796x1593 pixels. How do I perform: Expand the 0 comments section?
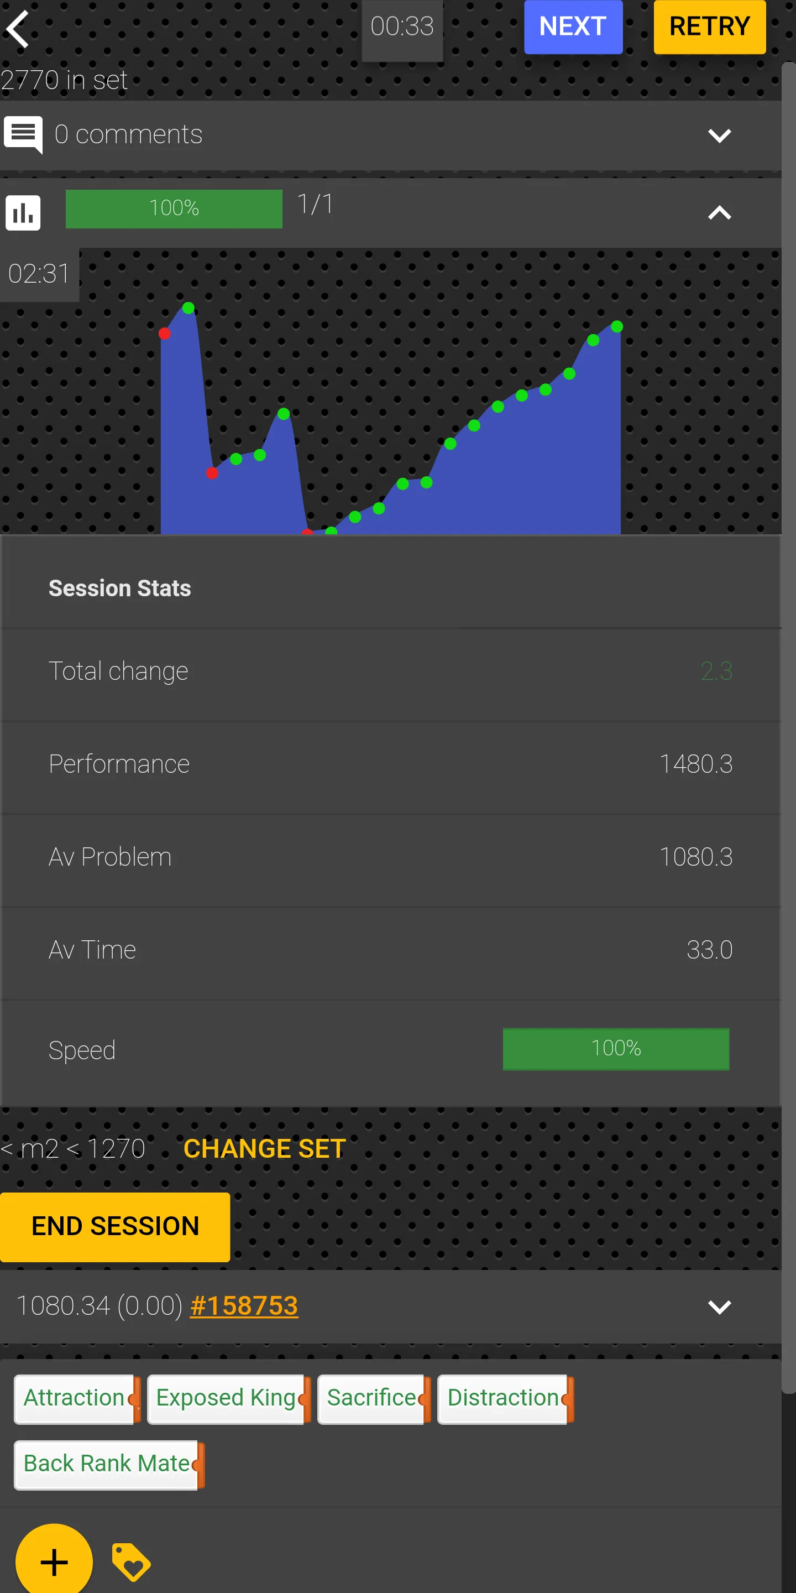[x=719, y=136]
